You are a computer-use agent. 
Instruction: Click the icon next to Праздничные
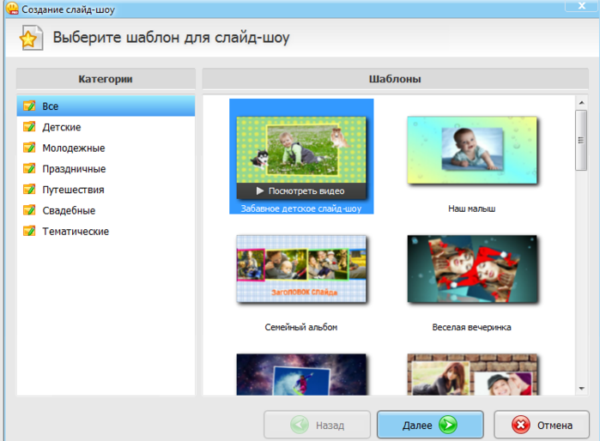(x=29, y=168)
